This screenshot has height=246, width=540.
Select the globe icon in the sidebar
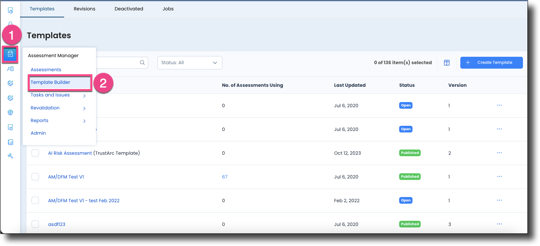click(10, 112)
